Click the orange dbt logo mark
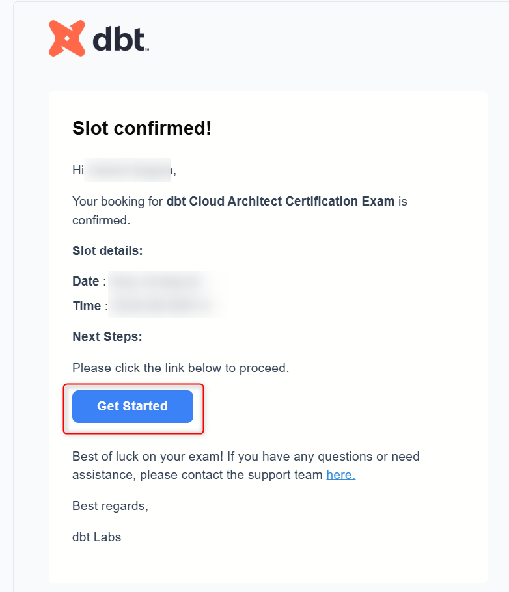This screenshot has height=592, width=509. coord(67,38)
